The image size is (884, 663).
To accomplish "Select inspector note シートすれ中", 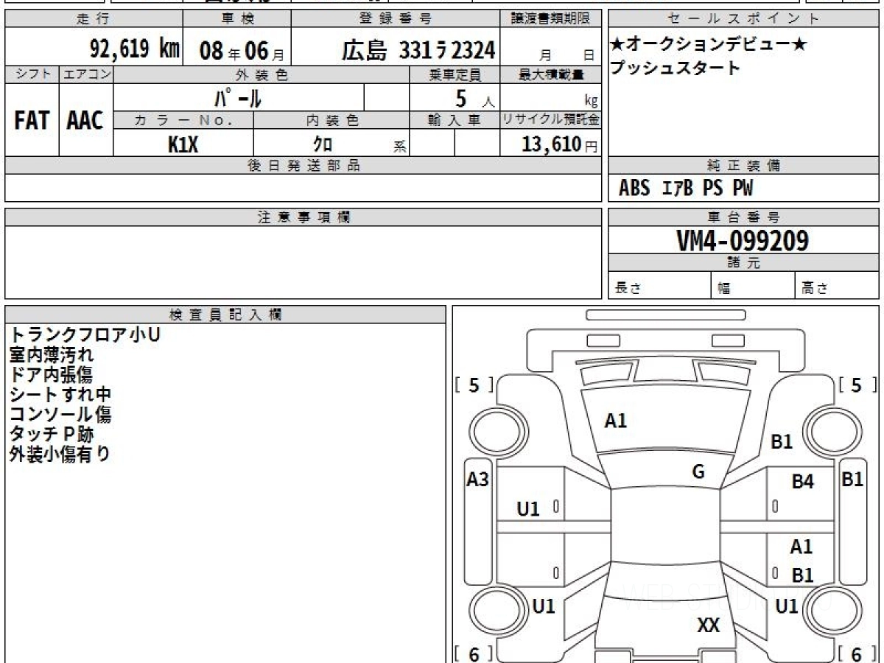I will point(60,394).
